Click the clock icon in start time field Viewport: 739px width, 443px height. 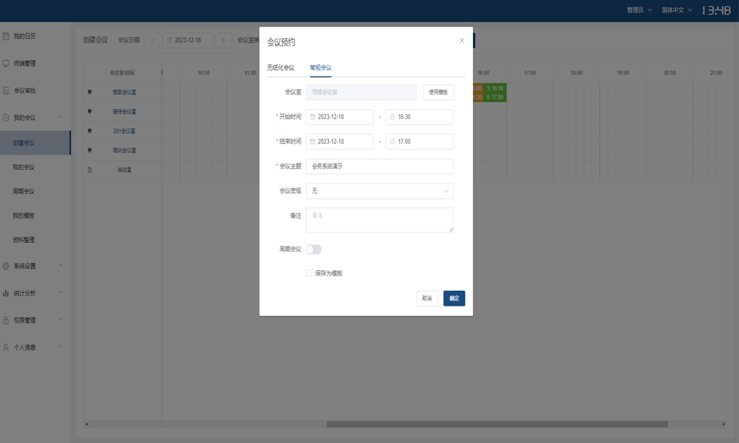pos(392,117)
